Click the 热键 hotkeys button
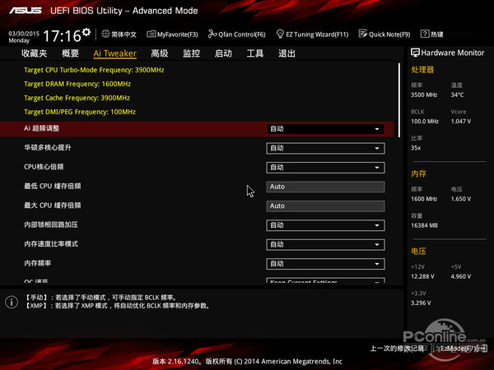This screenshot has width=494, height=370. (x=436, y=34)
